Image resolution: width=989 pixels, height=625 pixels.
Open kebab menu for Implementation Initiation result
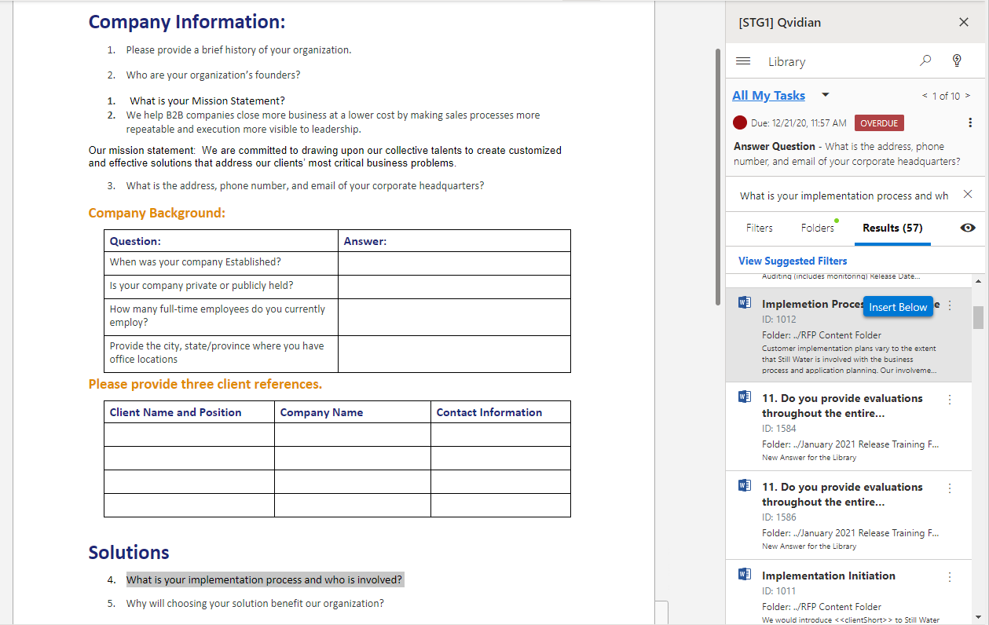[x=950, y=577]
